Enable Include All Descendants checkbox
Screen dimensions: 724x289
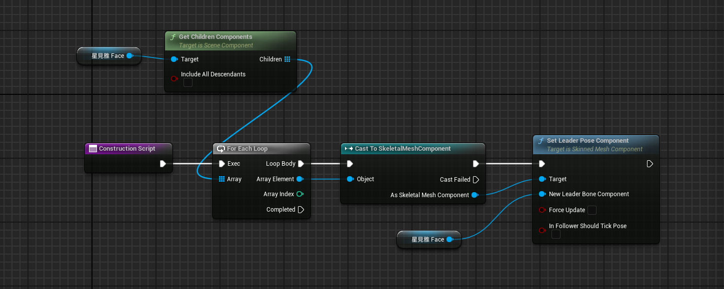[x=188, y=83]
